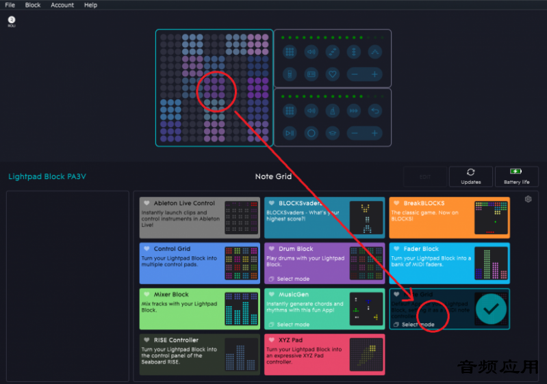Click the Learn graduation-cap icon on the Loop Block

coord(333,133)
